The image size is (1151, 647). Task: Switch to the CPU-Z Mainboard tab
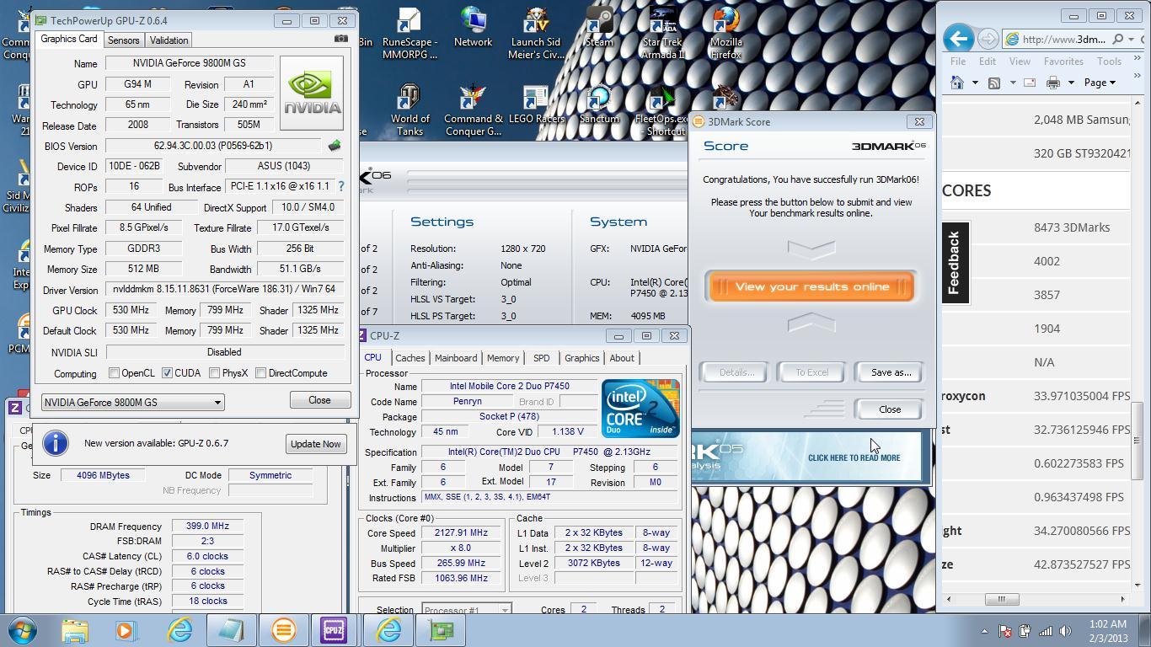pos(455,358)
